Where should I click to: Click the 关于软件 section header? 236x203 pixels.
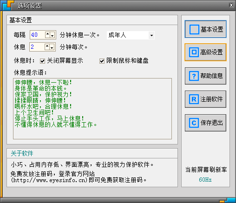pyautogui.click(x=22, y=153)
